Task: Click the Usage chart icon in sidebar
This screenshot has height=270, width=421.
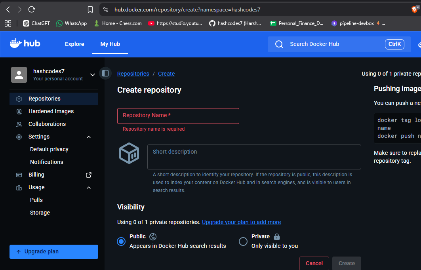Action: point(19,188)
